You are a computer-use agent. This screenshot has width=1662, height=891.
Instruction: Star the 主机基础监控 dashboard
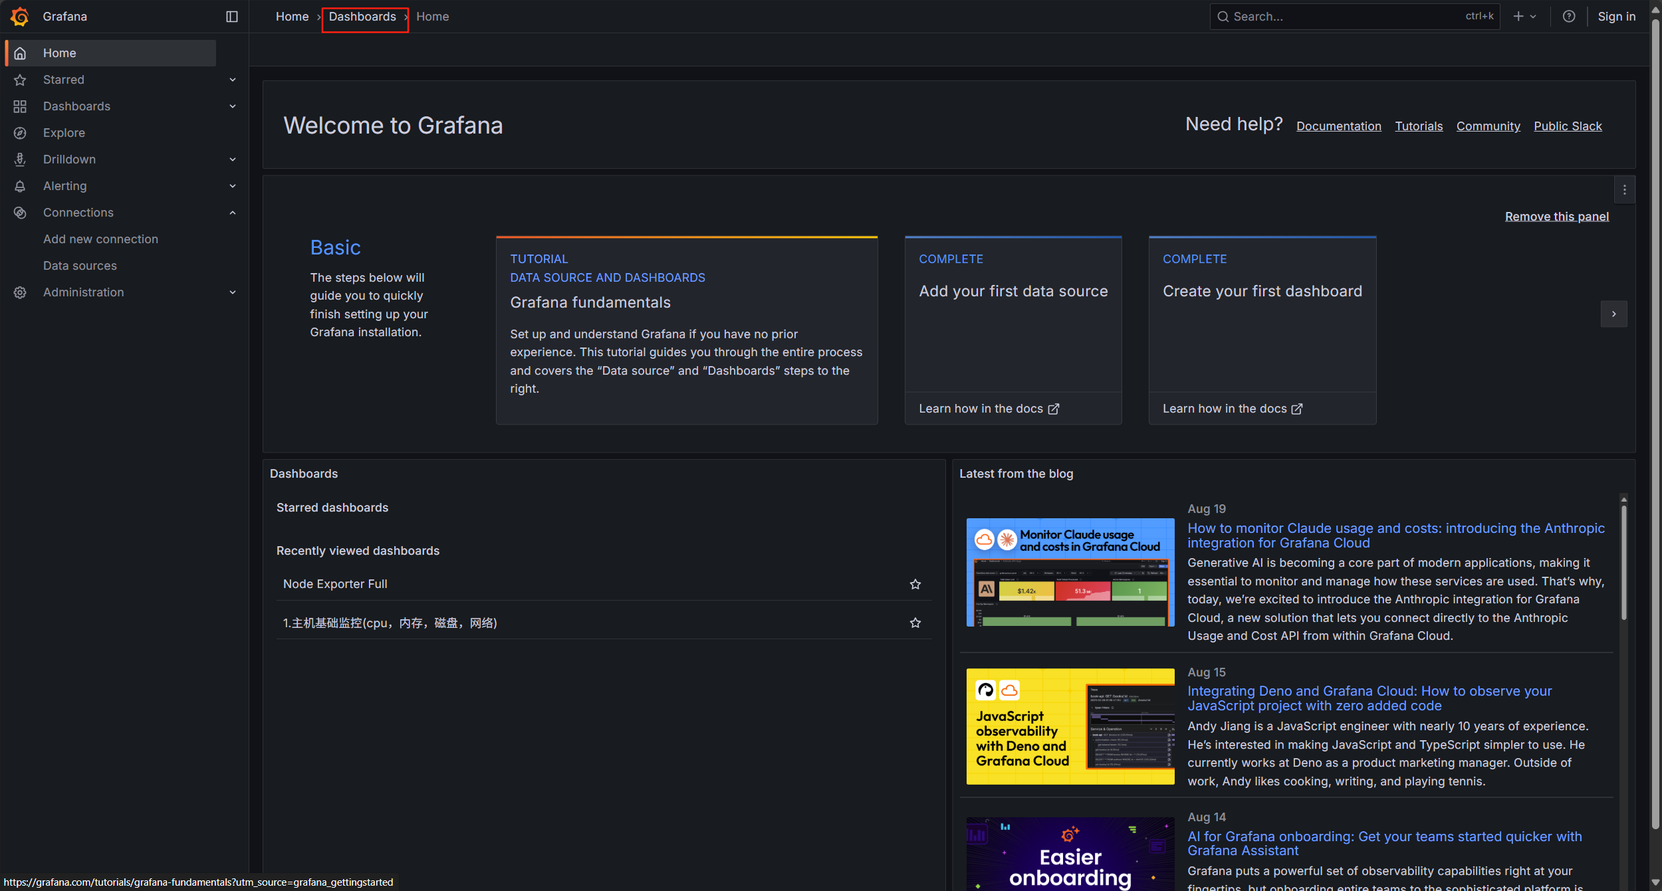click(915, 623)
